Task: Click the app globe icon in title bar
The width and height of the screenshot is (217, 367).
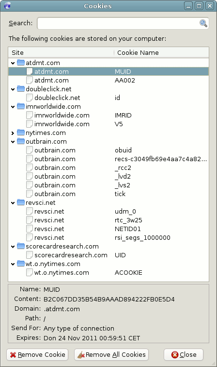Action: tap(7, 6)
